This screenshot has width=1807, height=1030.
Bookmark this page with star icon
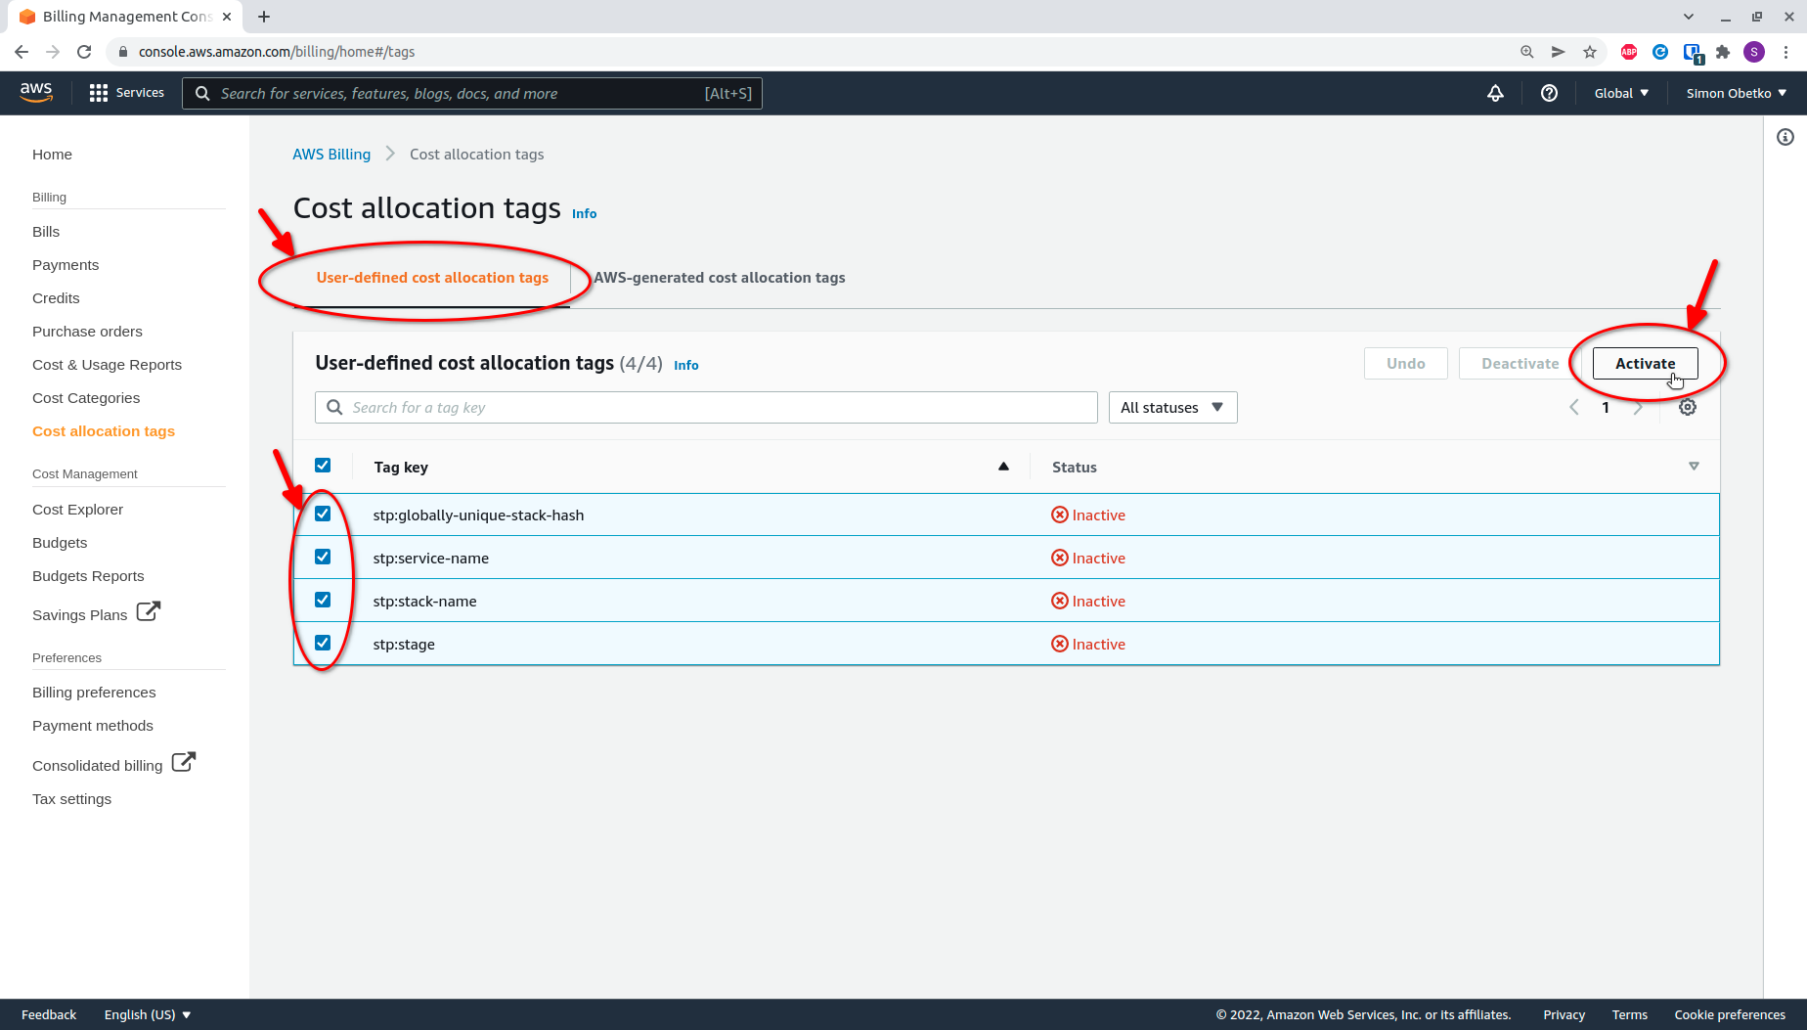[x=1590, y=52]
